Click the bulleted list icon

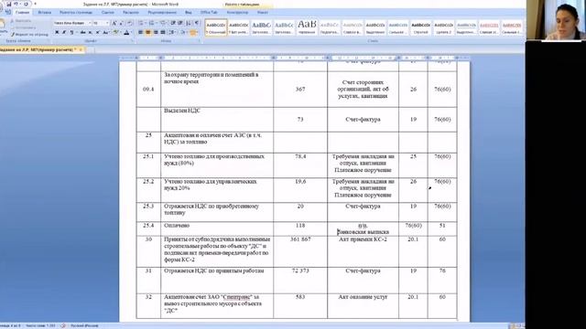(141, 23)
